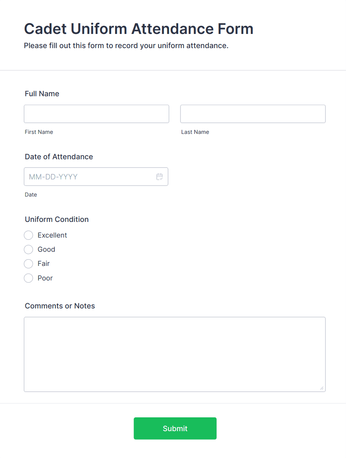Select the Poor radio button
Image resolution: width=346 pixels, height=458 pixels.
[x=29, y=278]
